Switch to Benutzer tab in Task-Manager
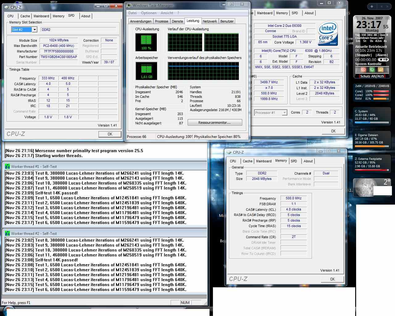The width and height of the screenshot is (395, 316). (227, 21)
